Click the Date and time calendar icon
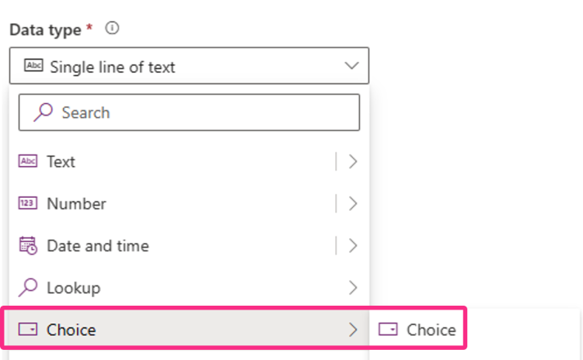 click(28, 246)
